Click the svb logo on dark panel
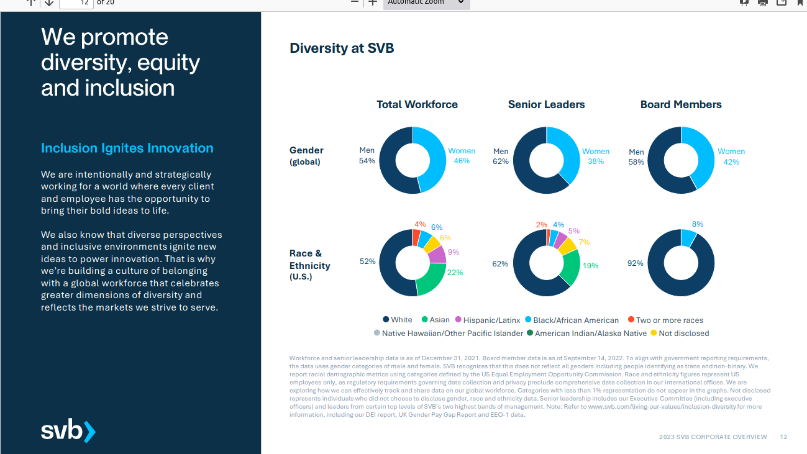The width and height of the screenshot is (807, 454). pyautogui.click(x=68, y=430)
